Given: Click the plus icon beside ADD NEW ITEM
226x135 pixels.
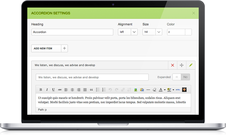Looking at the screenshot, I should (x=64, y=48).
